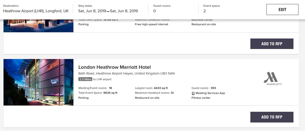
Task: Click the Fitness center amenity text
Action: [201, 98]
